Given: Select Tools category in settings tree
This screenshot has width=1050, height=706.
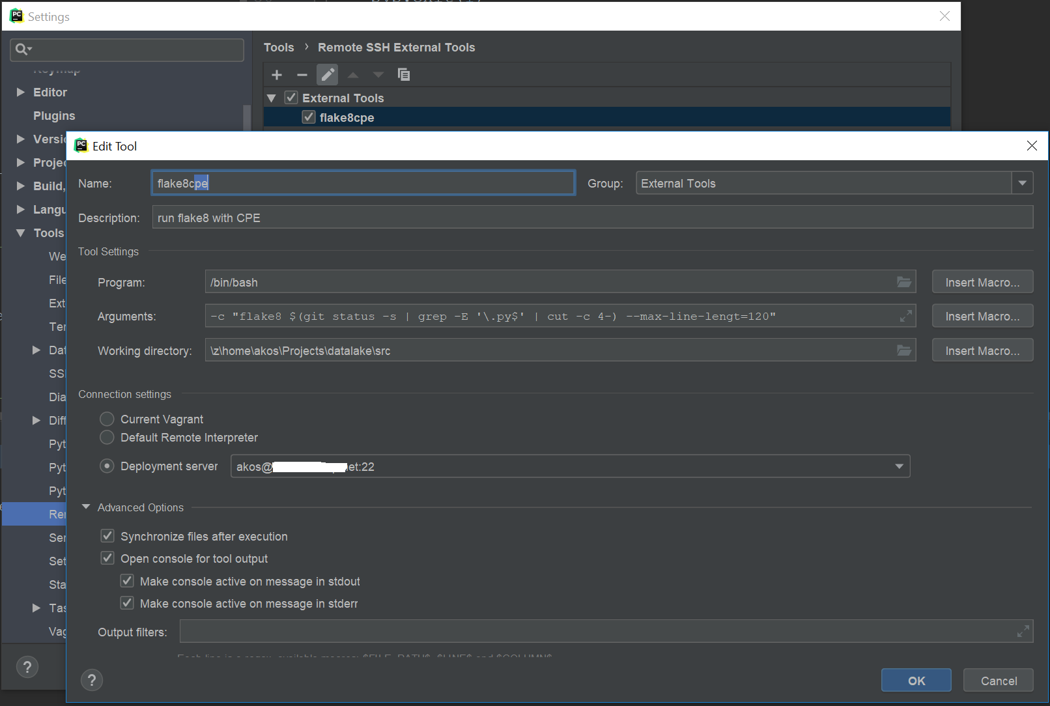Looking at the screenshot, I should click(49, 233).
